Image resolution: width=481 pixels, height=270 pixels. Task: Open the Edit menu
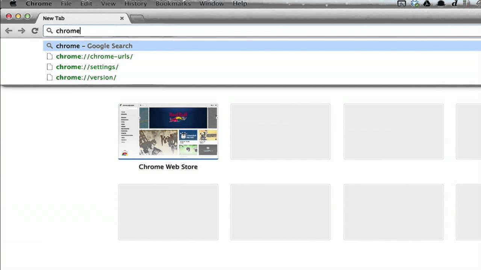[86, 3]
